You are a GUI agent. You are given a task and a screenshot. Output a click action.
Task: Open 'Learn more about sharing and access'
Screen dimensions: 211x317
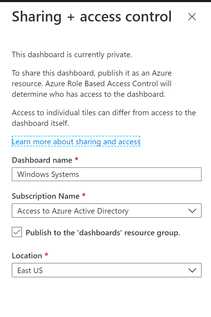tap(75, 142)
